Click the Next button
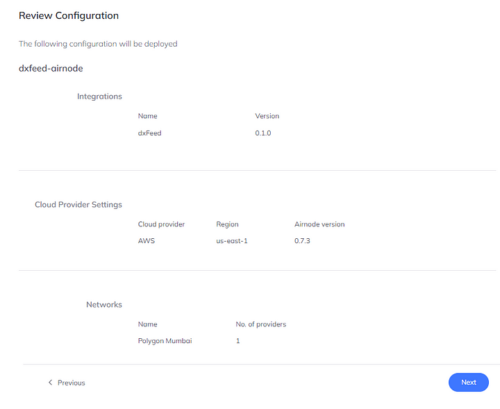The image size is (500, 409). [468, 382]
